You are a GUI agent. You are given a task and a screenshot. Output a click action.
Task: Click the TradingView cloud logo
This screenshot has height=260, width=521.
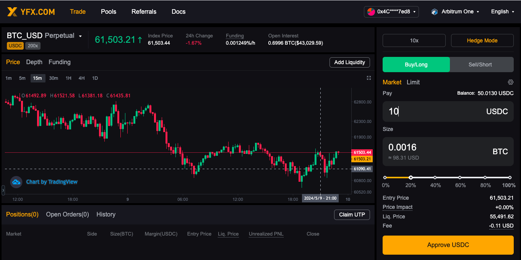pos(16,182)
